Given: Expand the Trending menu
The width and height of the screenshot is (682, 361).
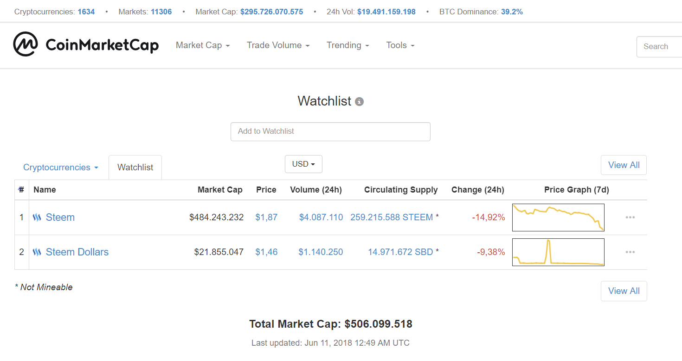Looking at the screenshot, I should click(x=347, y=45).
